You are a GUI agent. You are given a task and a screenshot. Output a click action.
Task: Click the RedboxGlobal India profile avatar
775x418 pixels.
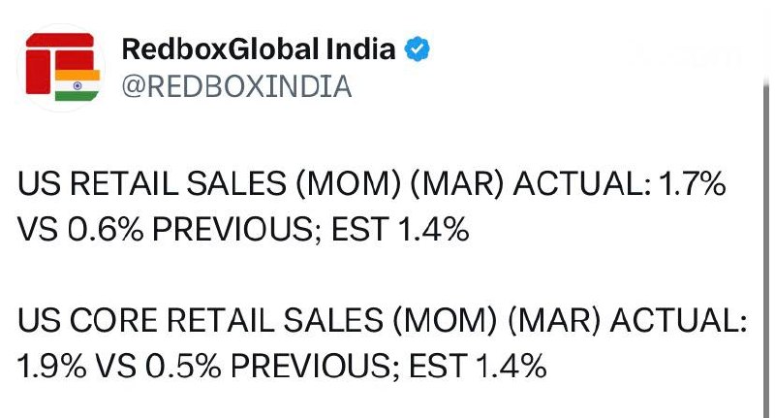tap(62, 66)
